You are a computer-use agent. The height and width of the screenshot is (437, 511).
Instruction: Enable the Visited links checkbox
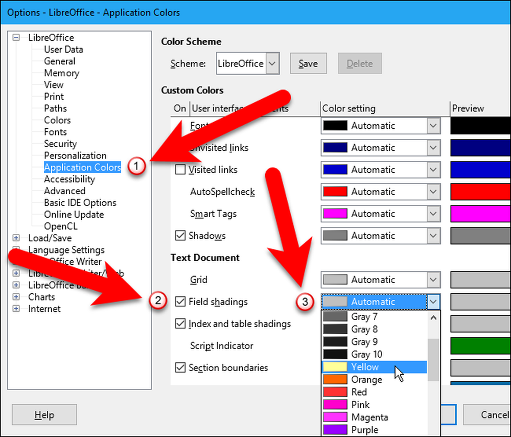coord(180,170)
